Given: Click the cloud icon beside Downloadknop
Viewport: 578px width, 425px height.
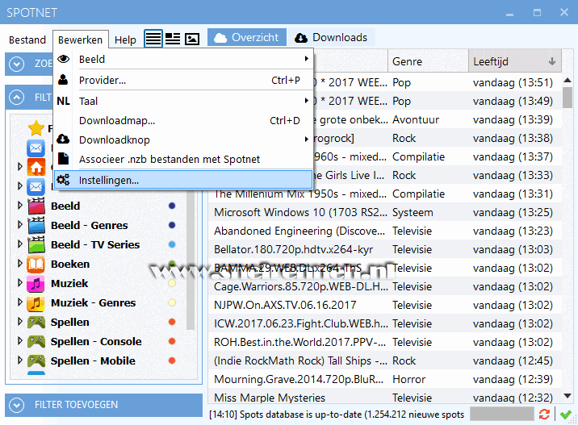Looking at the screenshot, I should 63,140.
